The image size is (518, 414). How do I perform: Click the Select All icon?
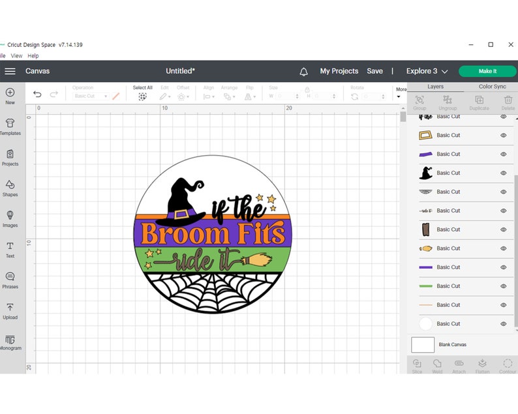(x=142, y=96)
